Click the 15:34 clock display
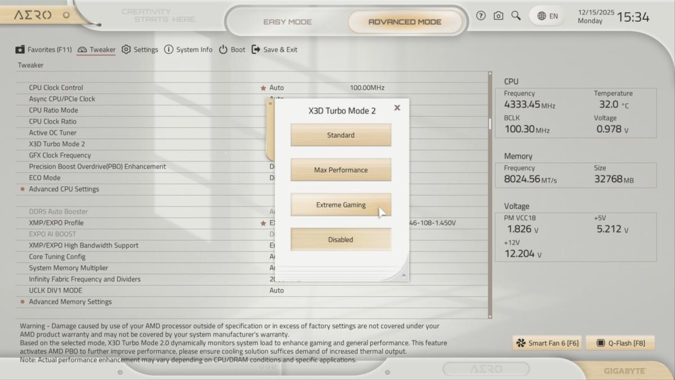 (x=633, y=17)
